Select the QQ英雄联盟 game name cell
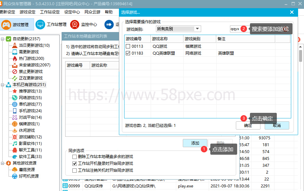Viewport: 304px width, 191px height. (x=164, y=53)
